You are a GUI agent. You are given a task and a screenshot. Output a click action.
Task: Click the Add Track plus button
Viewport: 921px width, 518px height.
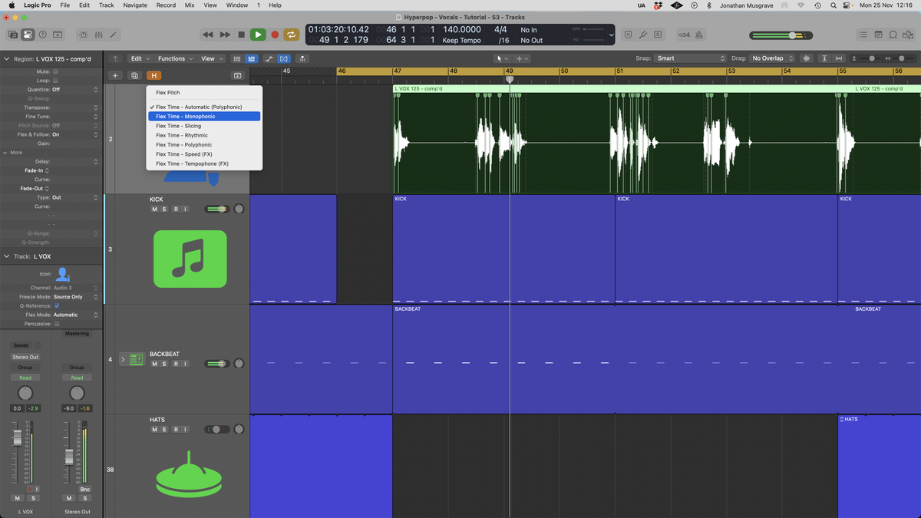point(115,75)
